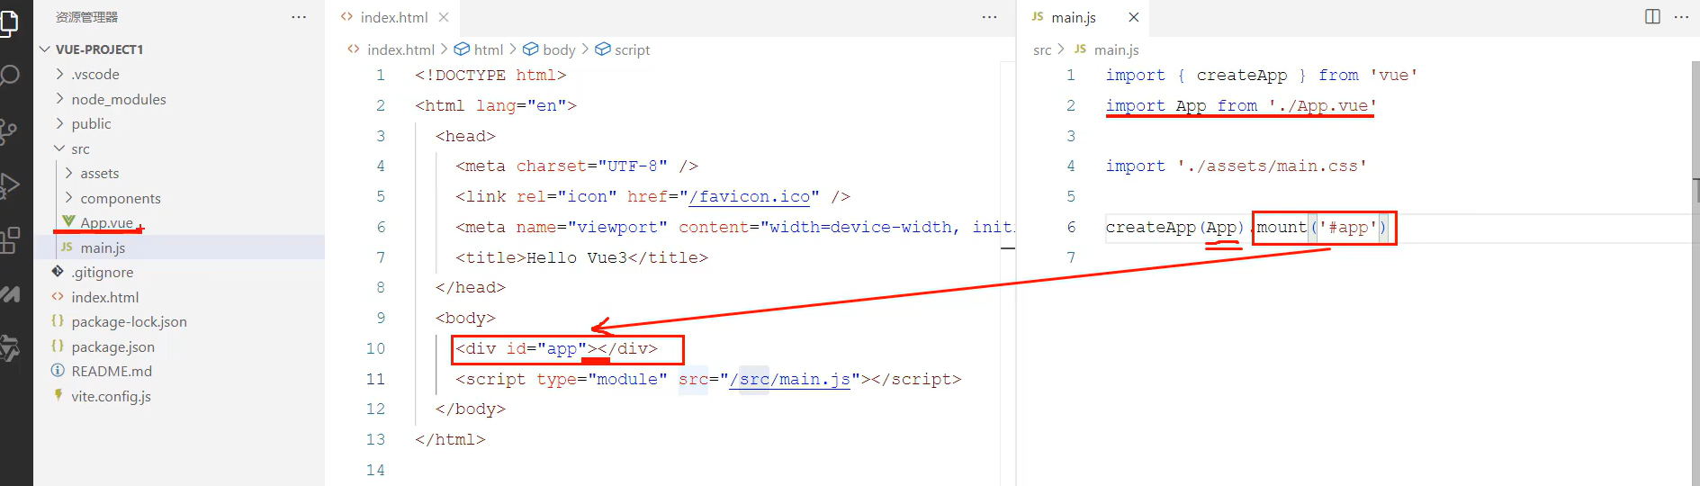Click the html breadcrumb item
The image size is (1700, 486).
tap(479, 49)
